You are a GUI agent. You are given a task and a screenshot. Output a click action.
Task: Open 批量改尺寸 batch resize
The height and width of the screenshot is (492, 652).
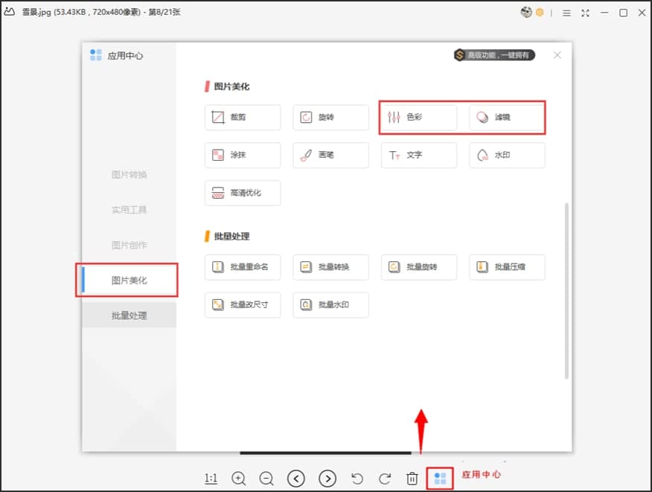coord(243,305)
